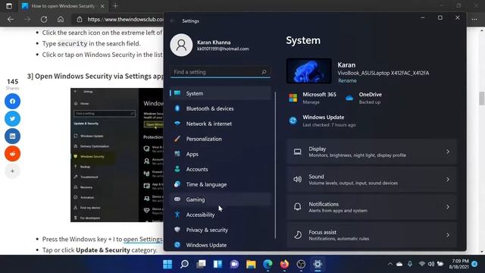The image size is (485, 273).
Task: Select the How to open Windows Security tab
Action: [x=63, y=6]
